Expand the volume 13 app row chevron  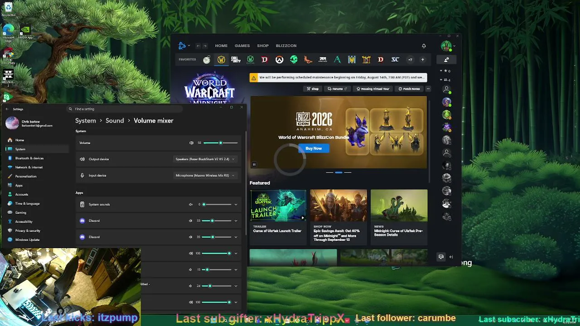click(x=236, y=270)
